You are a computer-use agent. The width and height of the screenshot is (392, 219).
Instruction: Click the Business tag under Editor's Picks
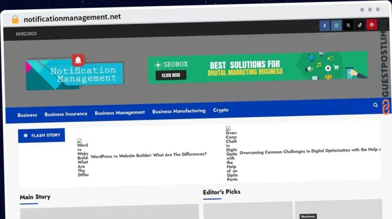point(308,216)
